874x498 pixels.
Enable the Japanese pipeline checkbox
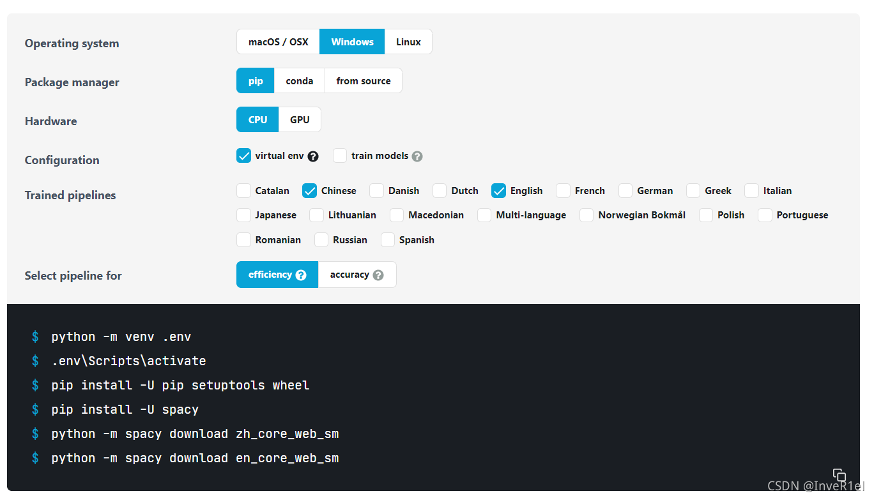click(243, 215)
